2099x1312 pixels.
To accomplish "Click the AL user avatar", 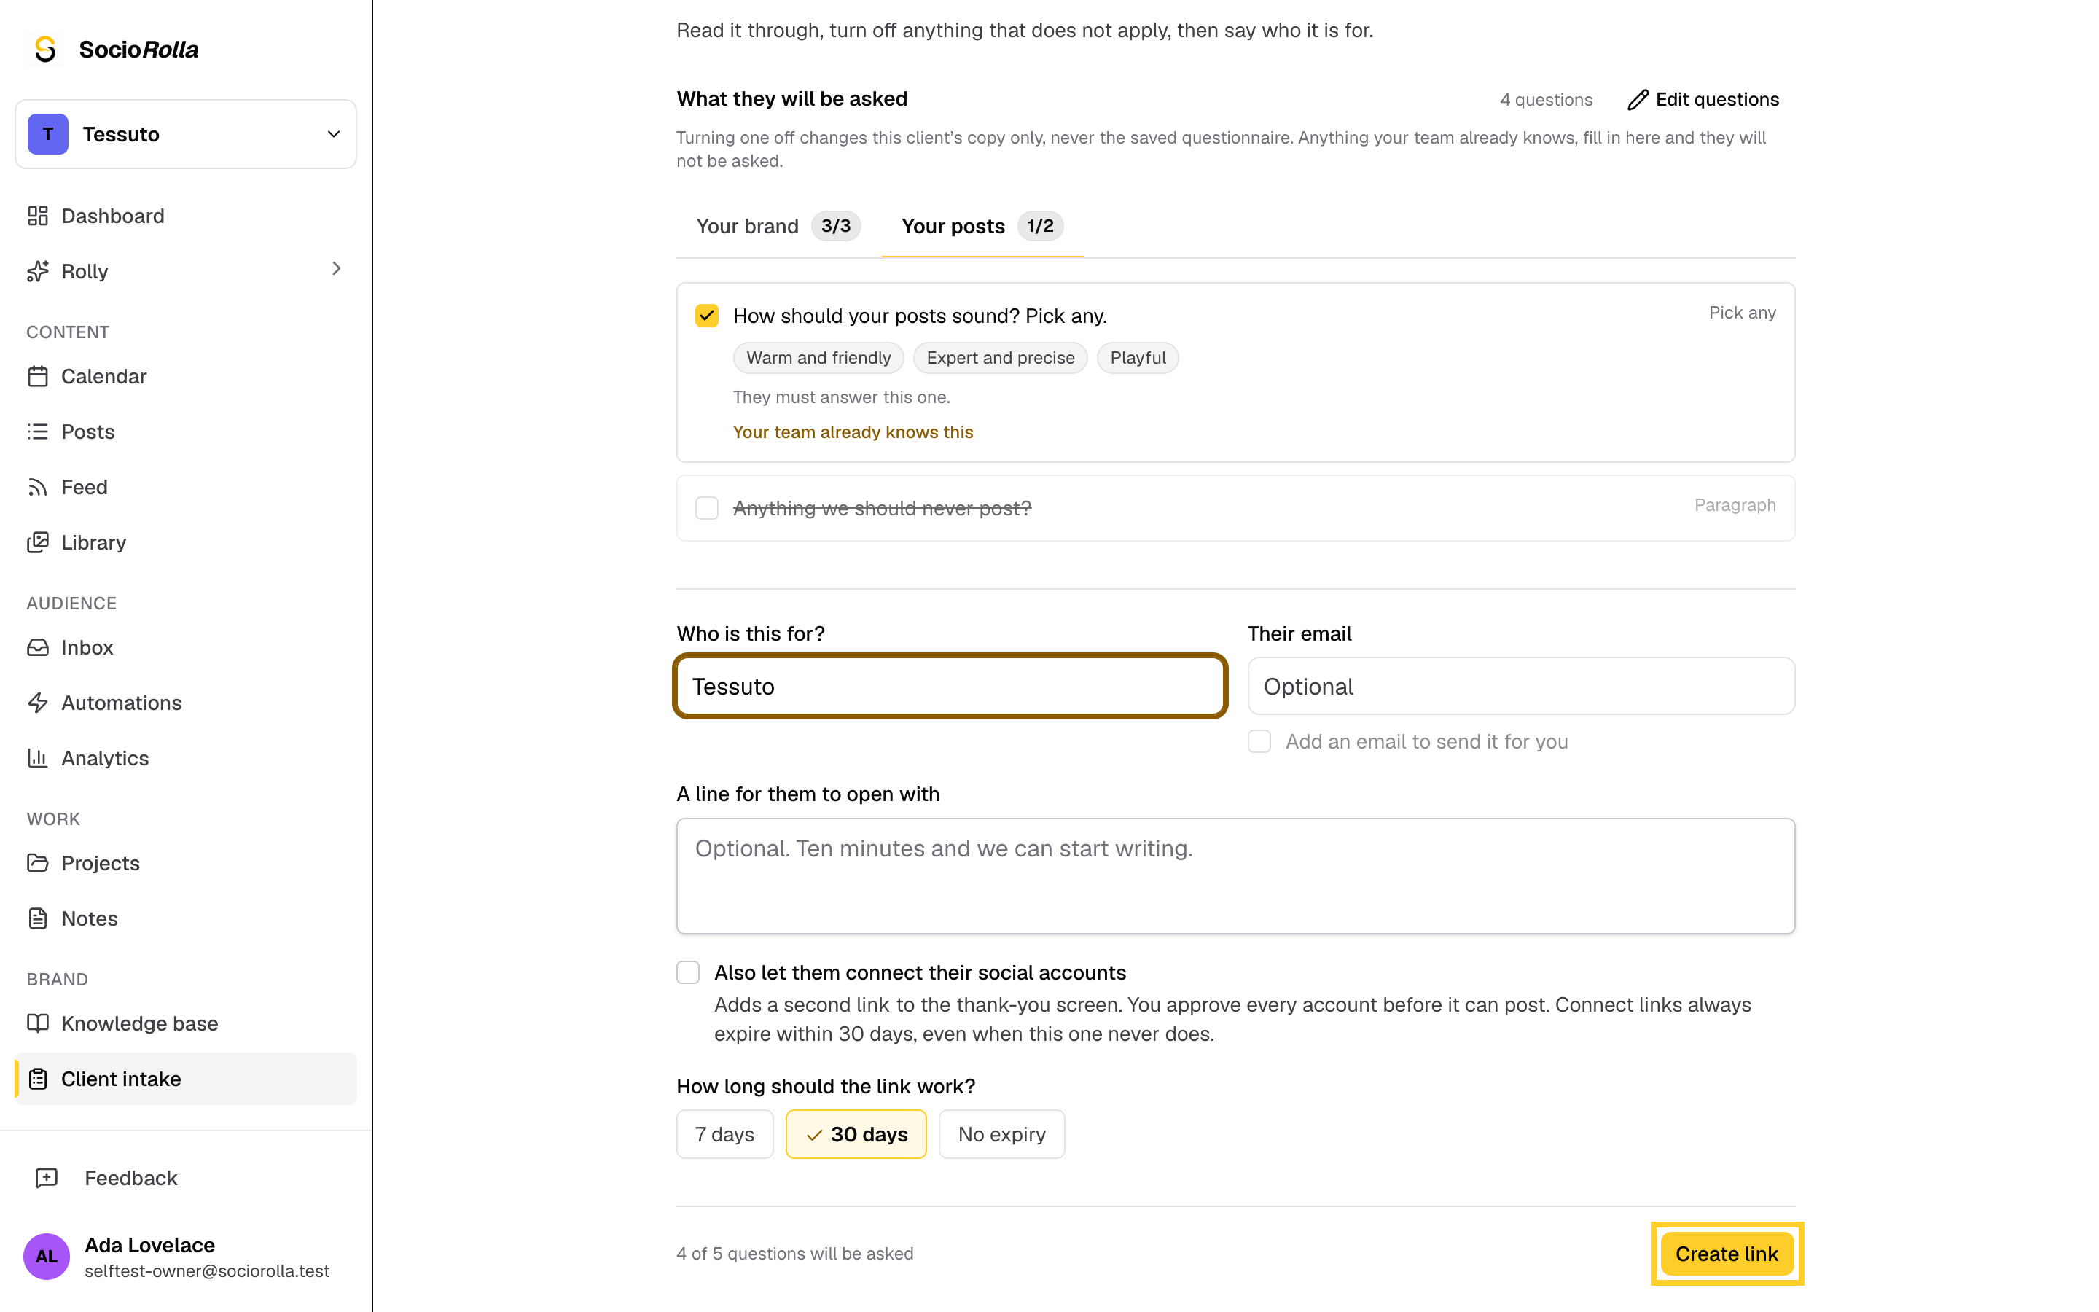I will click(46, 1257).
